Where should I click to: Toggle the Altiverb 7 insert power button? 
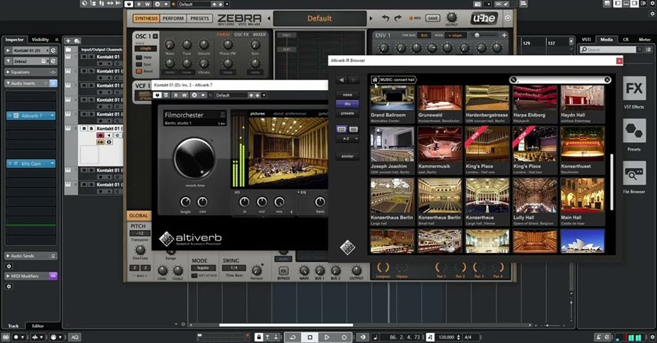coord(10,115)
